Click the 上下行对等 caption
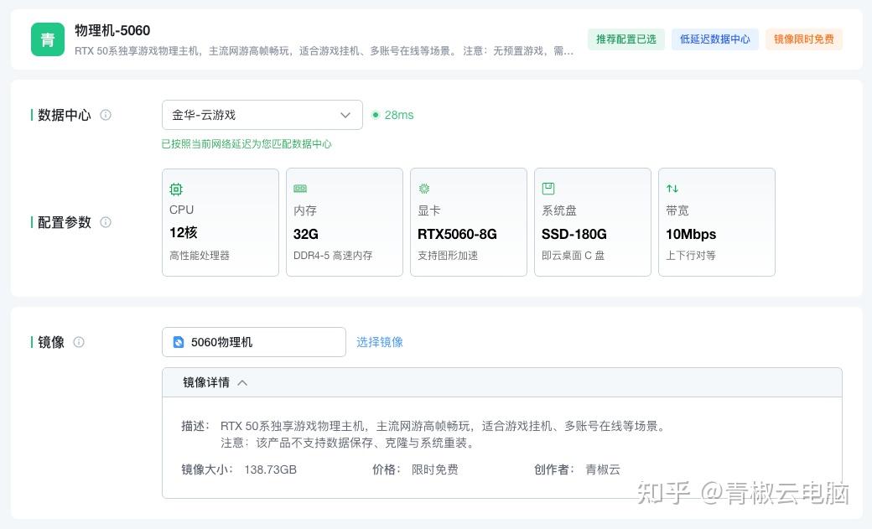This screenshot has width=872, height=529. point(691,256)
